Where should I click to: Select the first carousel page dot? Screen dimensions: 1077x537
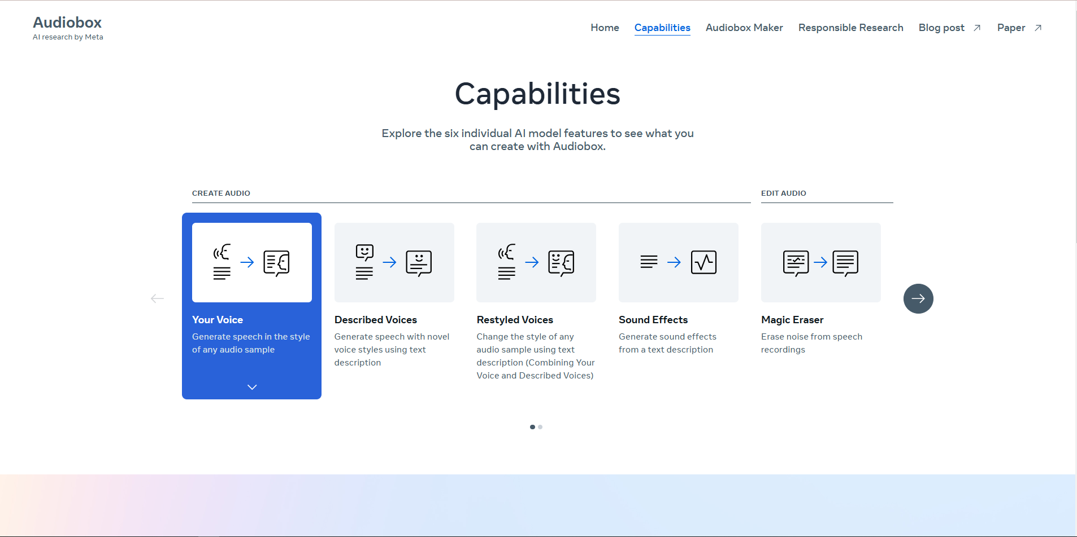click(532, 427)
